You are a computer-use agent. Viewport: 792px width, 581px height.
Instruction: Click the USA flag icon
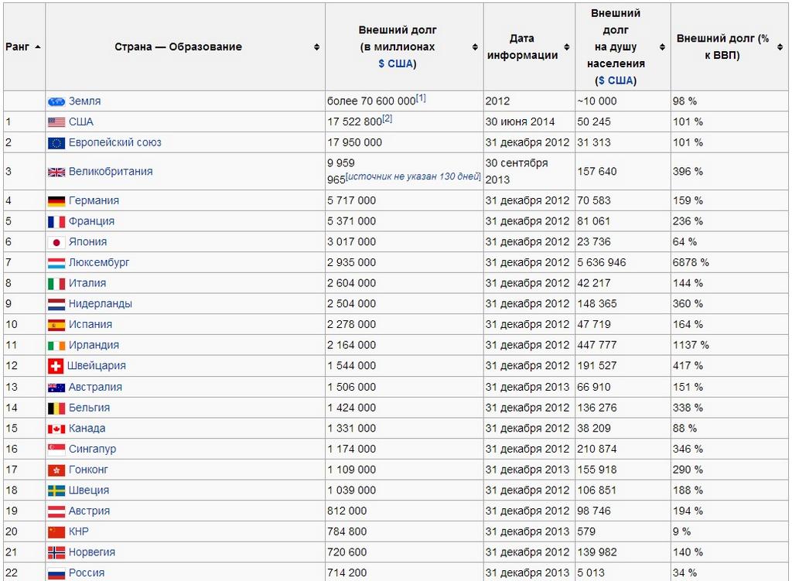click(56, 122)
